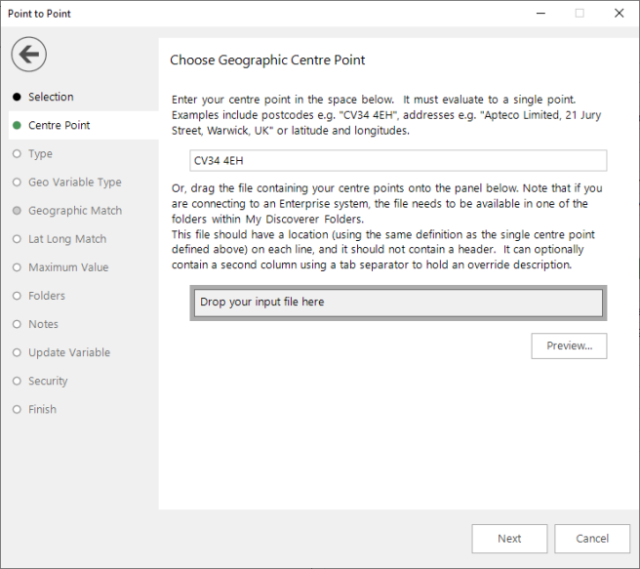Viewport: 640px width, 569px height.
Task: Select the Selection wizard step
Action: pyautogui.click(x=51, y=97)
